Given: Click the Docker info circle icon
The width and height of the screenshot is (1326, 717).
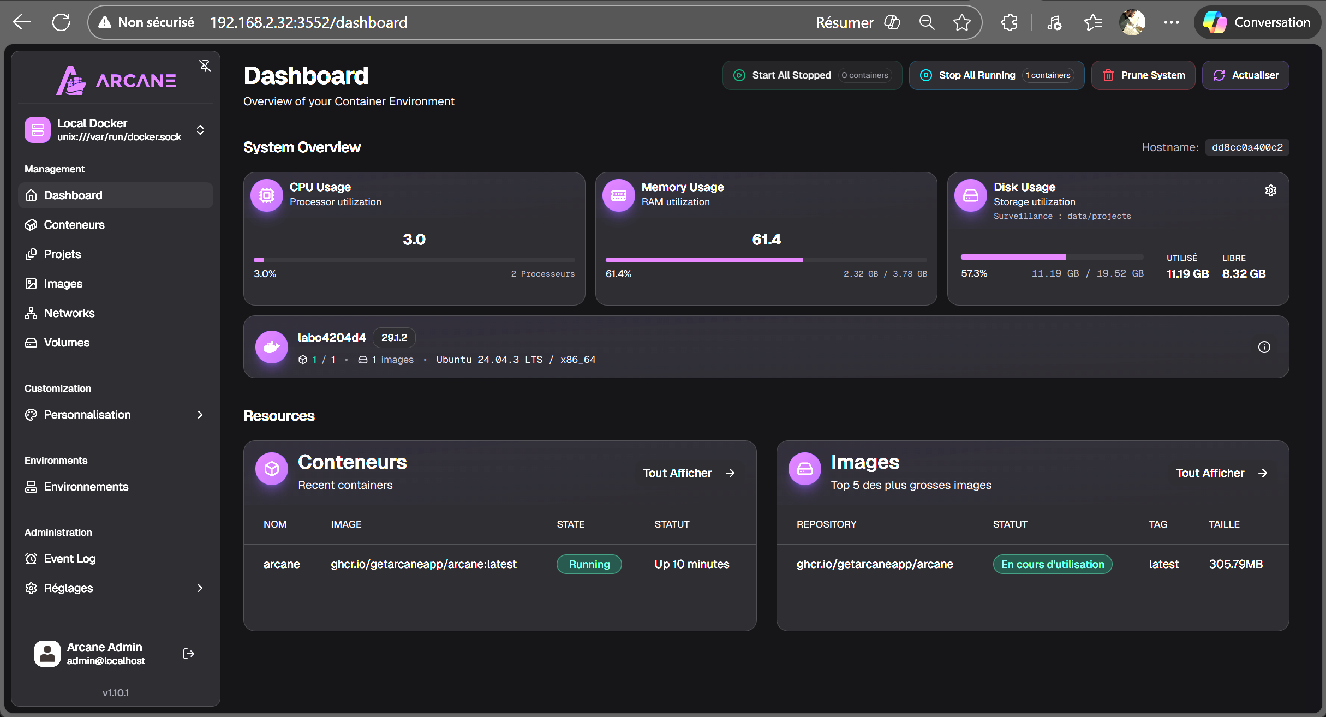Looking at the screenshot, I should coord(1264,347).
